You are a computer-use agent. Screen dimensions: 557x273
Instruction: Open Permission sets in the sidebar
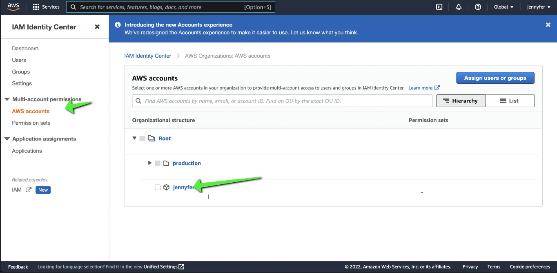click(x=31, y=123)
